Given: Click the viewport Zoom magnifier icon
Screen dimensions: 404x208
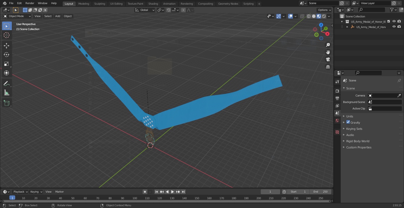Looking at the screenshot, I should 328,45.
